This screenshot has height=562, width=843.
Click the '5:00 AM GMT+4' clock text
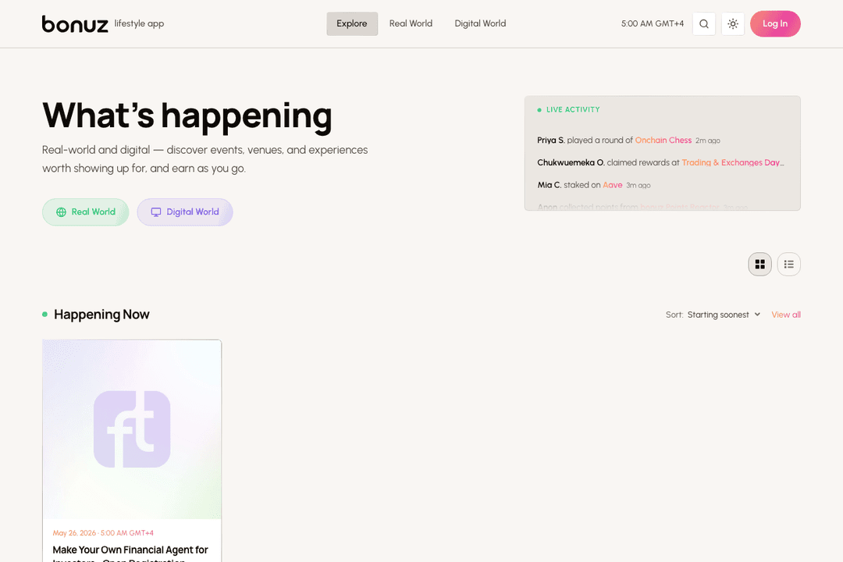coord(652,23)
